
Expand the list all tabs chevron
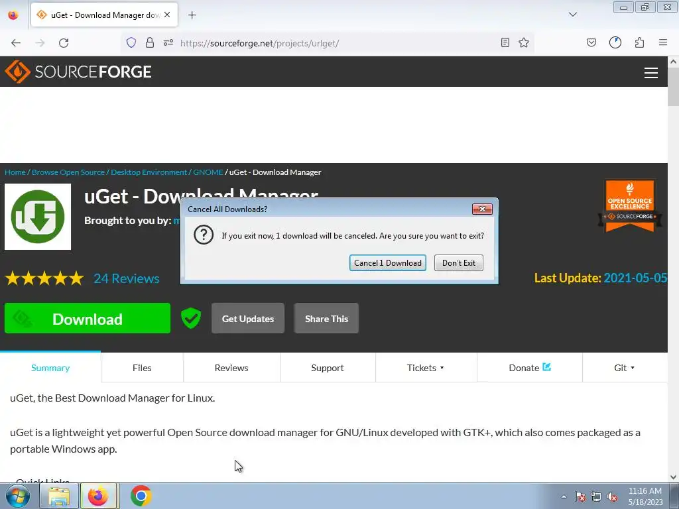point(573,15)
